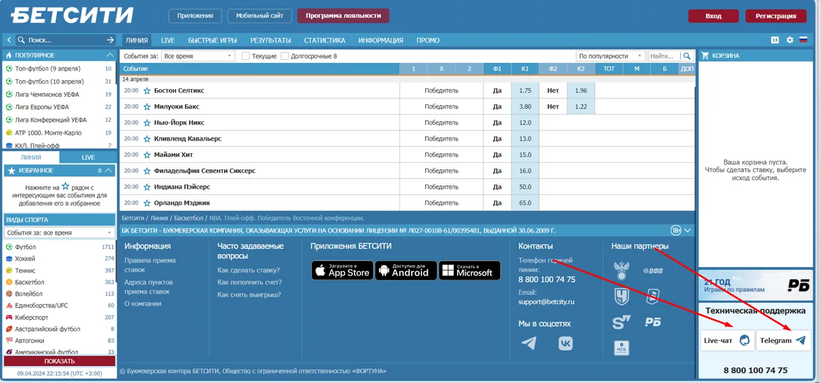Click the ВФВ partner logo

tap(653, 271)
